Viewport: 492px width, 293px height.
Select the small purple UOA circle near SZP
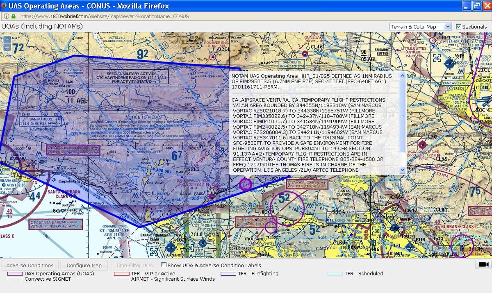coord(246,185)
